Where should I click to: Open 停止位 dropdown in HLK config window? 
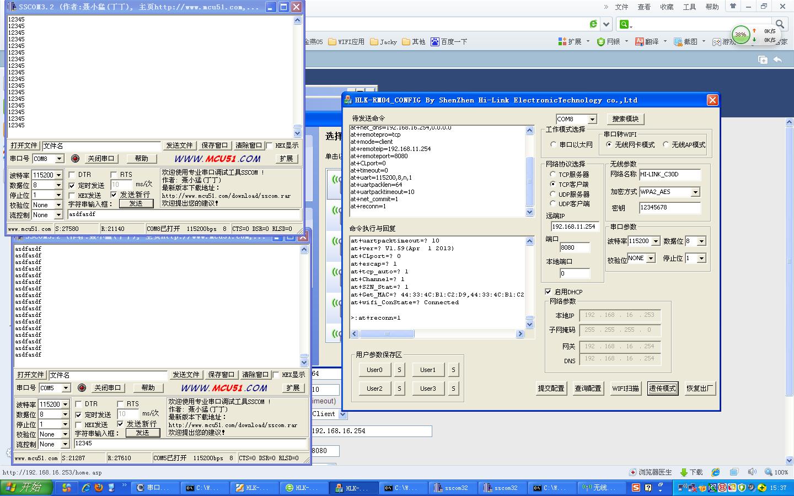click(x=701, y=258)
